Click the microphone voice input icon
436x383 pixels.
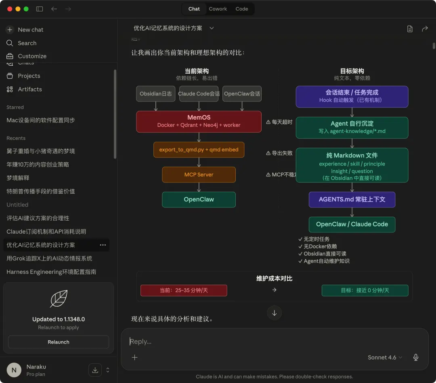tap(416, 357)
